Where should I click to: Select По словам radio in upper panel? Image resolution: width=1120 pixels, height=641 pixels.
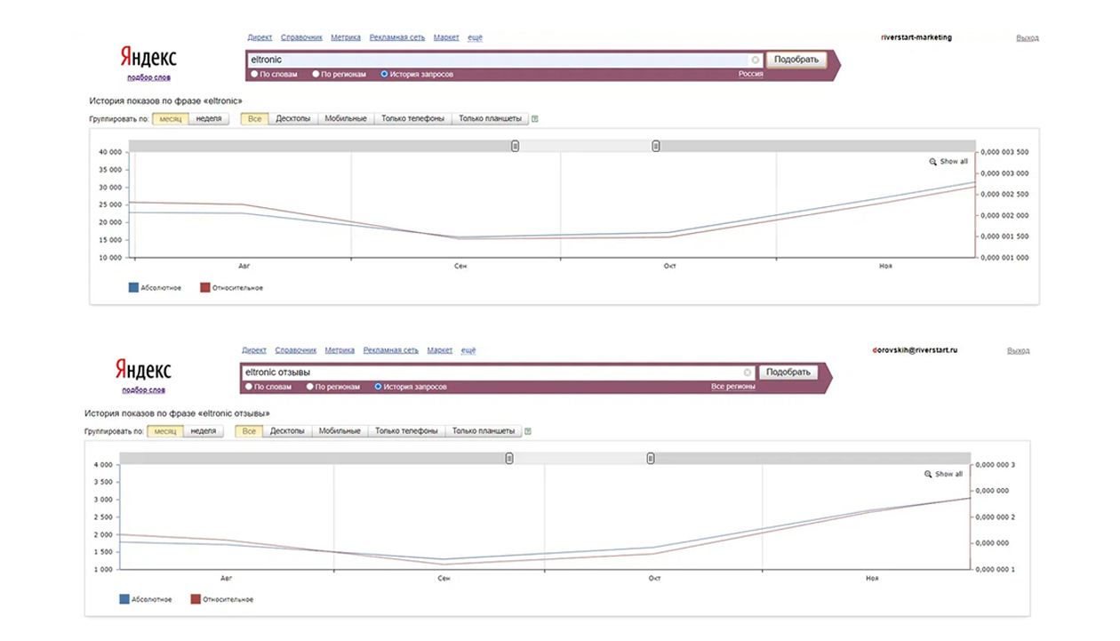[x=254, y=75]
